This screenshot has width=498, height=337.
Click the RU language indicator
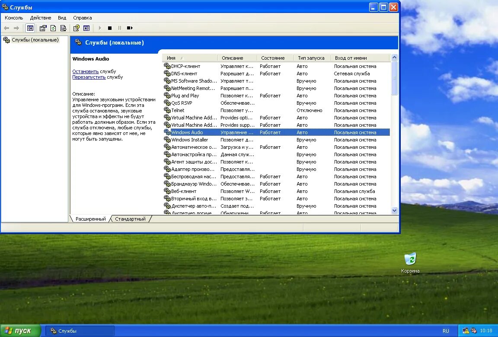click(446, 331)
